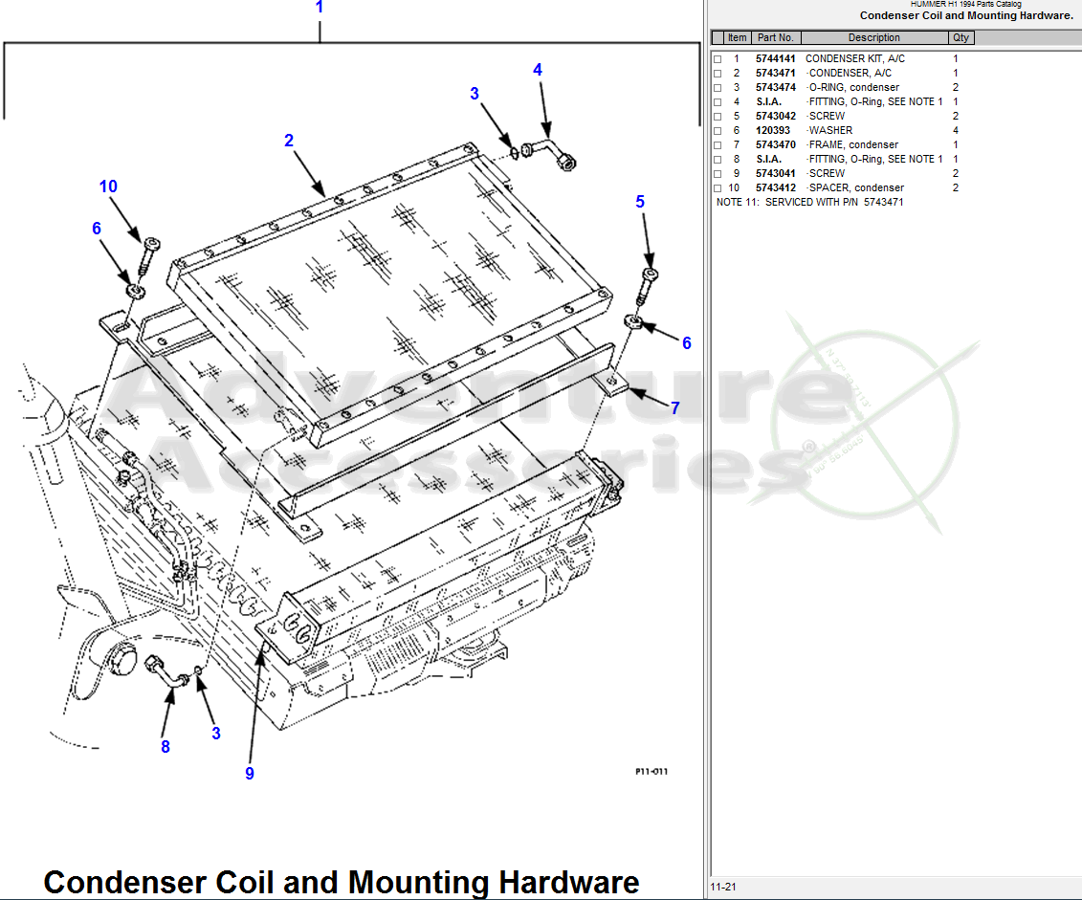Click the HUMMER H1 1994 Parts Catalog header
The width and height of the screenshot is (1082, 900).
tap(966, 4)
